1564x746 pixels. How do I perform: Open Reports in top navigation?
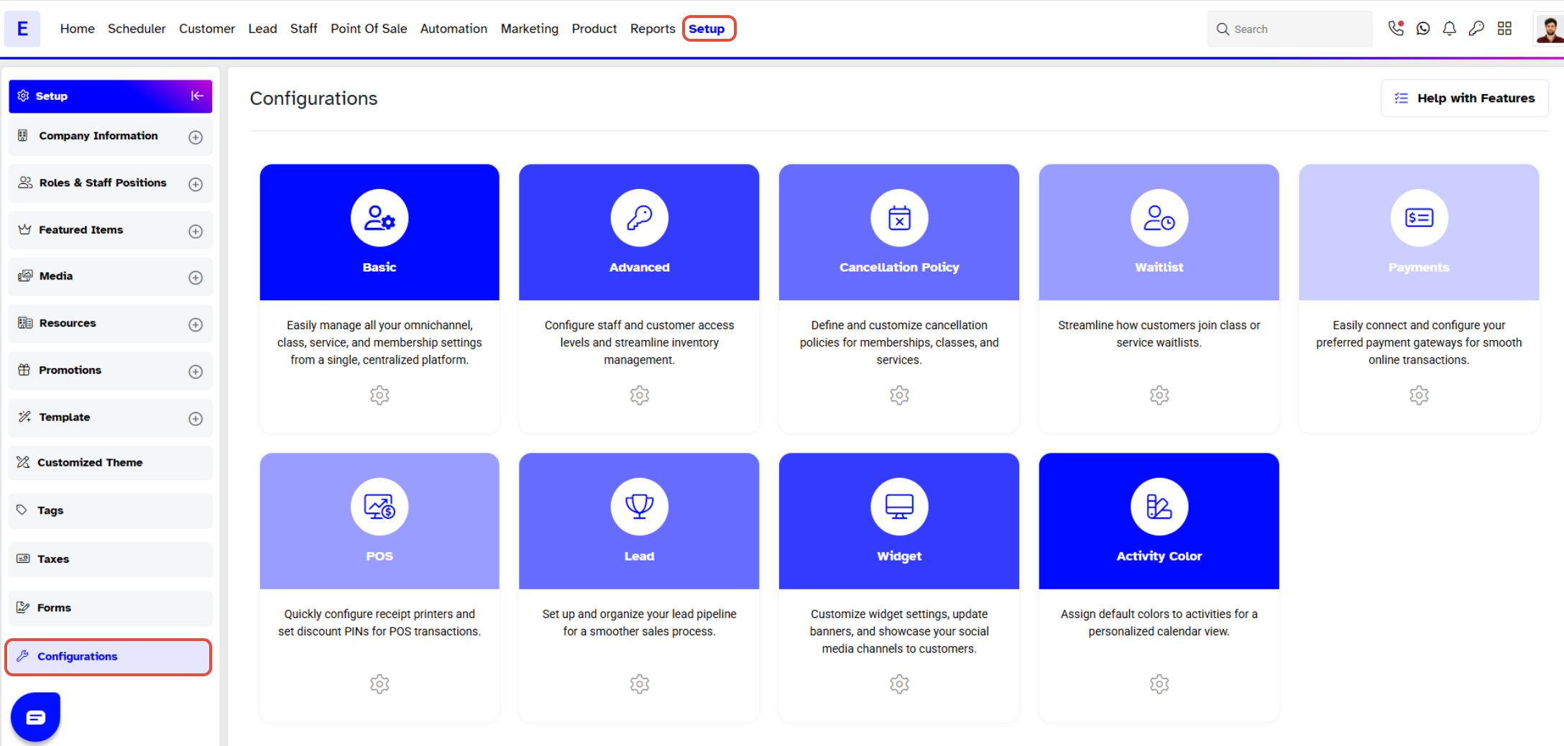click(x=653, y=29)
